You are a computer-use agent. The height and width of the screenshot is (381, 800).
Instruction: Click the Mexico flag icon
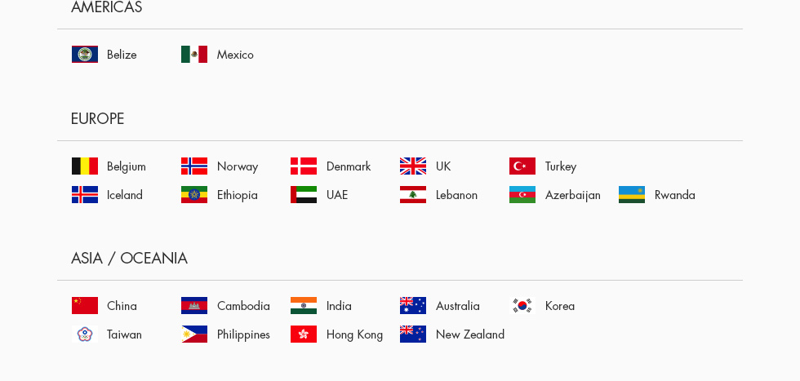[x=194, y=55]
